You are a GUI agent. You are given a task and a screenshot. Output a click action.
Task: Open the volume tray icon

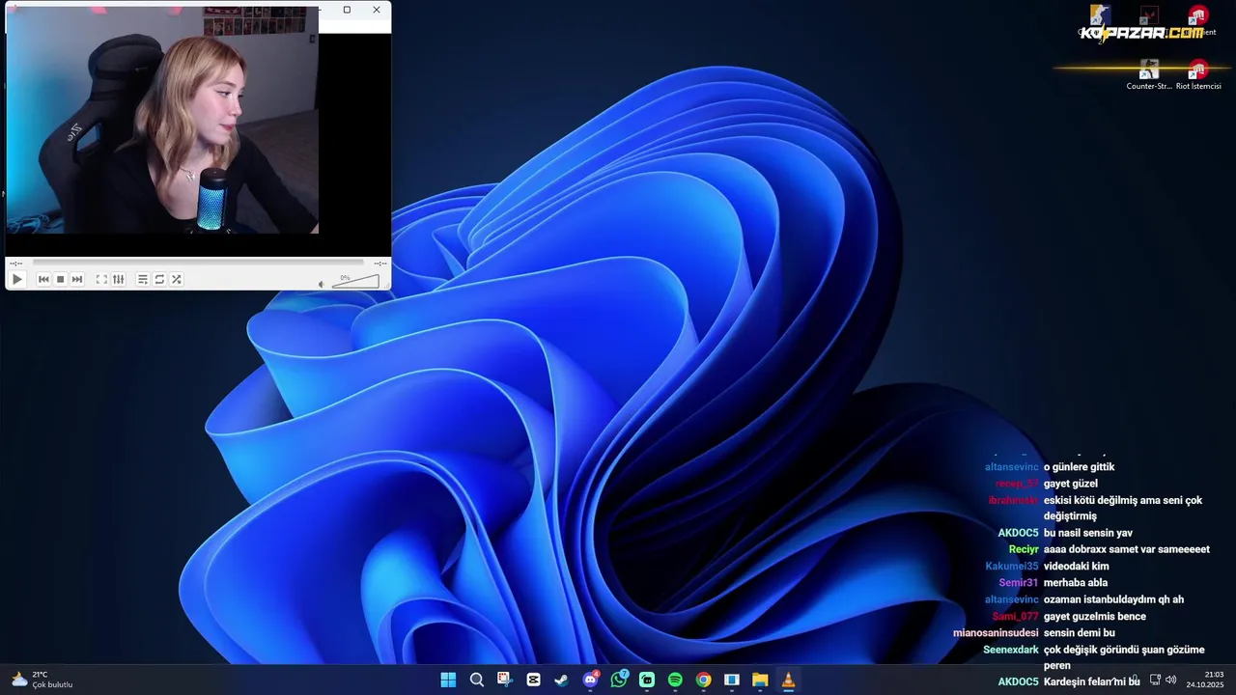pos(1171,680)
